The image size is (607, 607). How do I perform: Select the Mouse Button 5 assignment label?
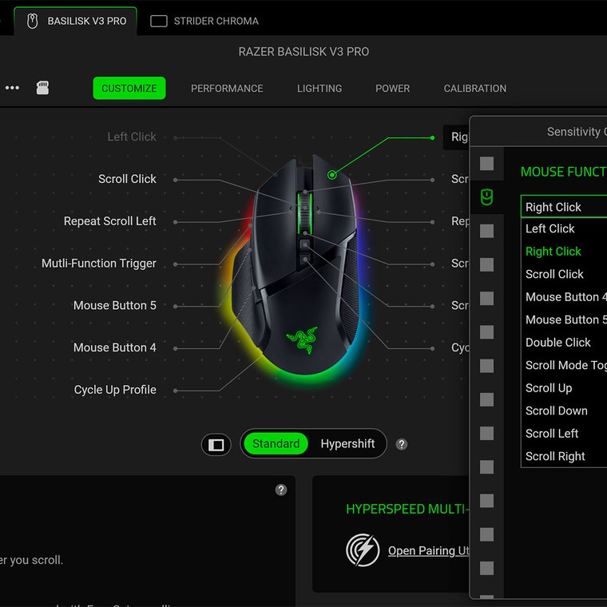pyautogui.click(x=114, y=305)
